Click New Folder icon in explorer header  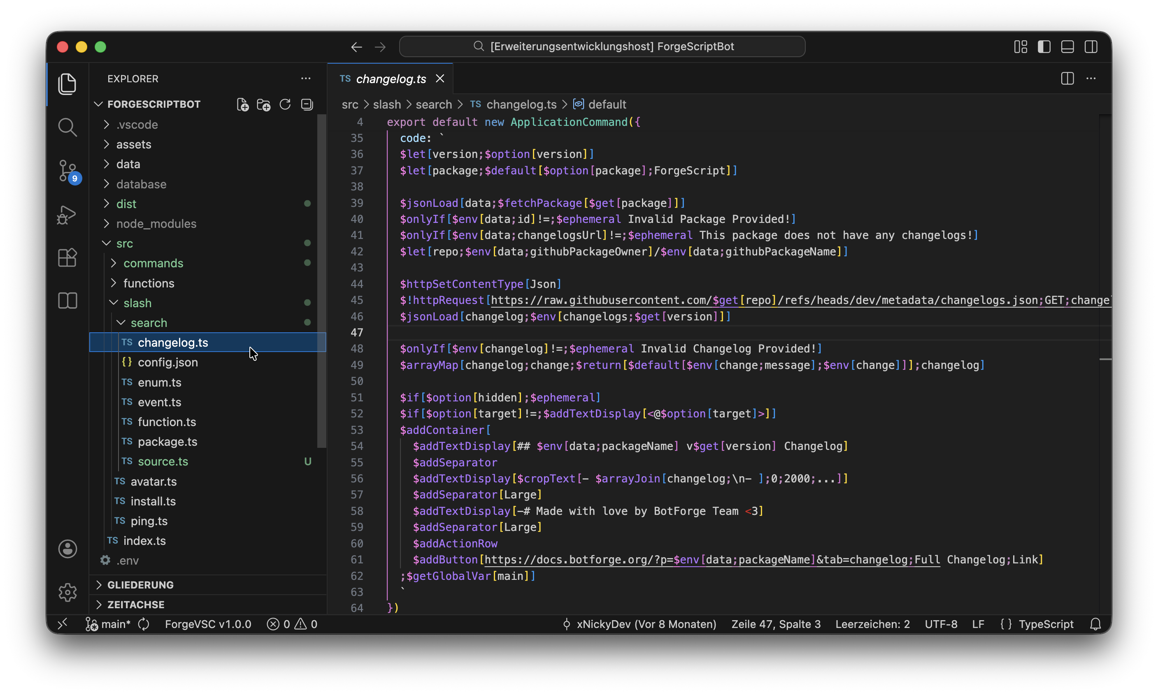click(x=264, y=104)
